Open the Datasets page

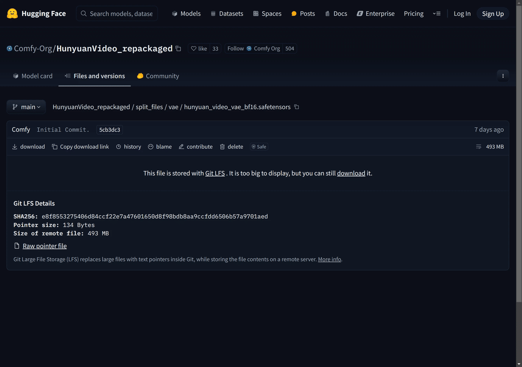227,13
